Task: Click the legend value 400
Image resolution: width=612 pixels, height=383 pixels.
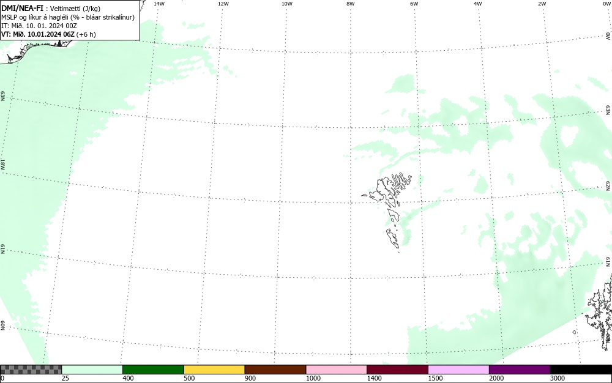Action: click(128, 378)
